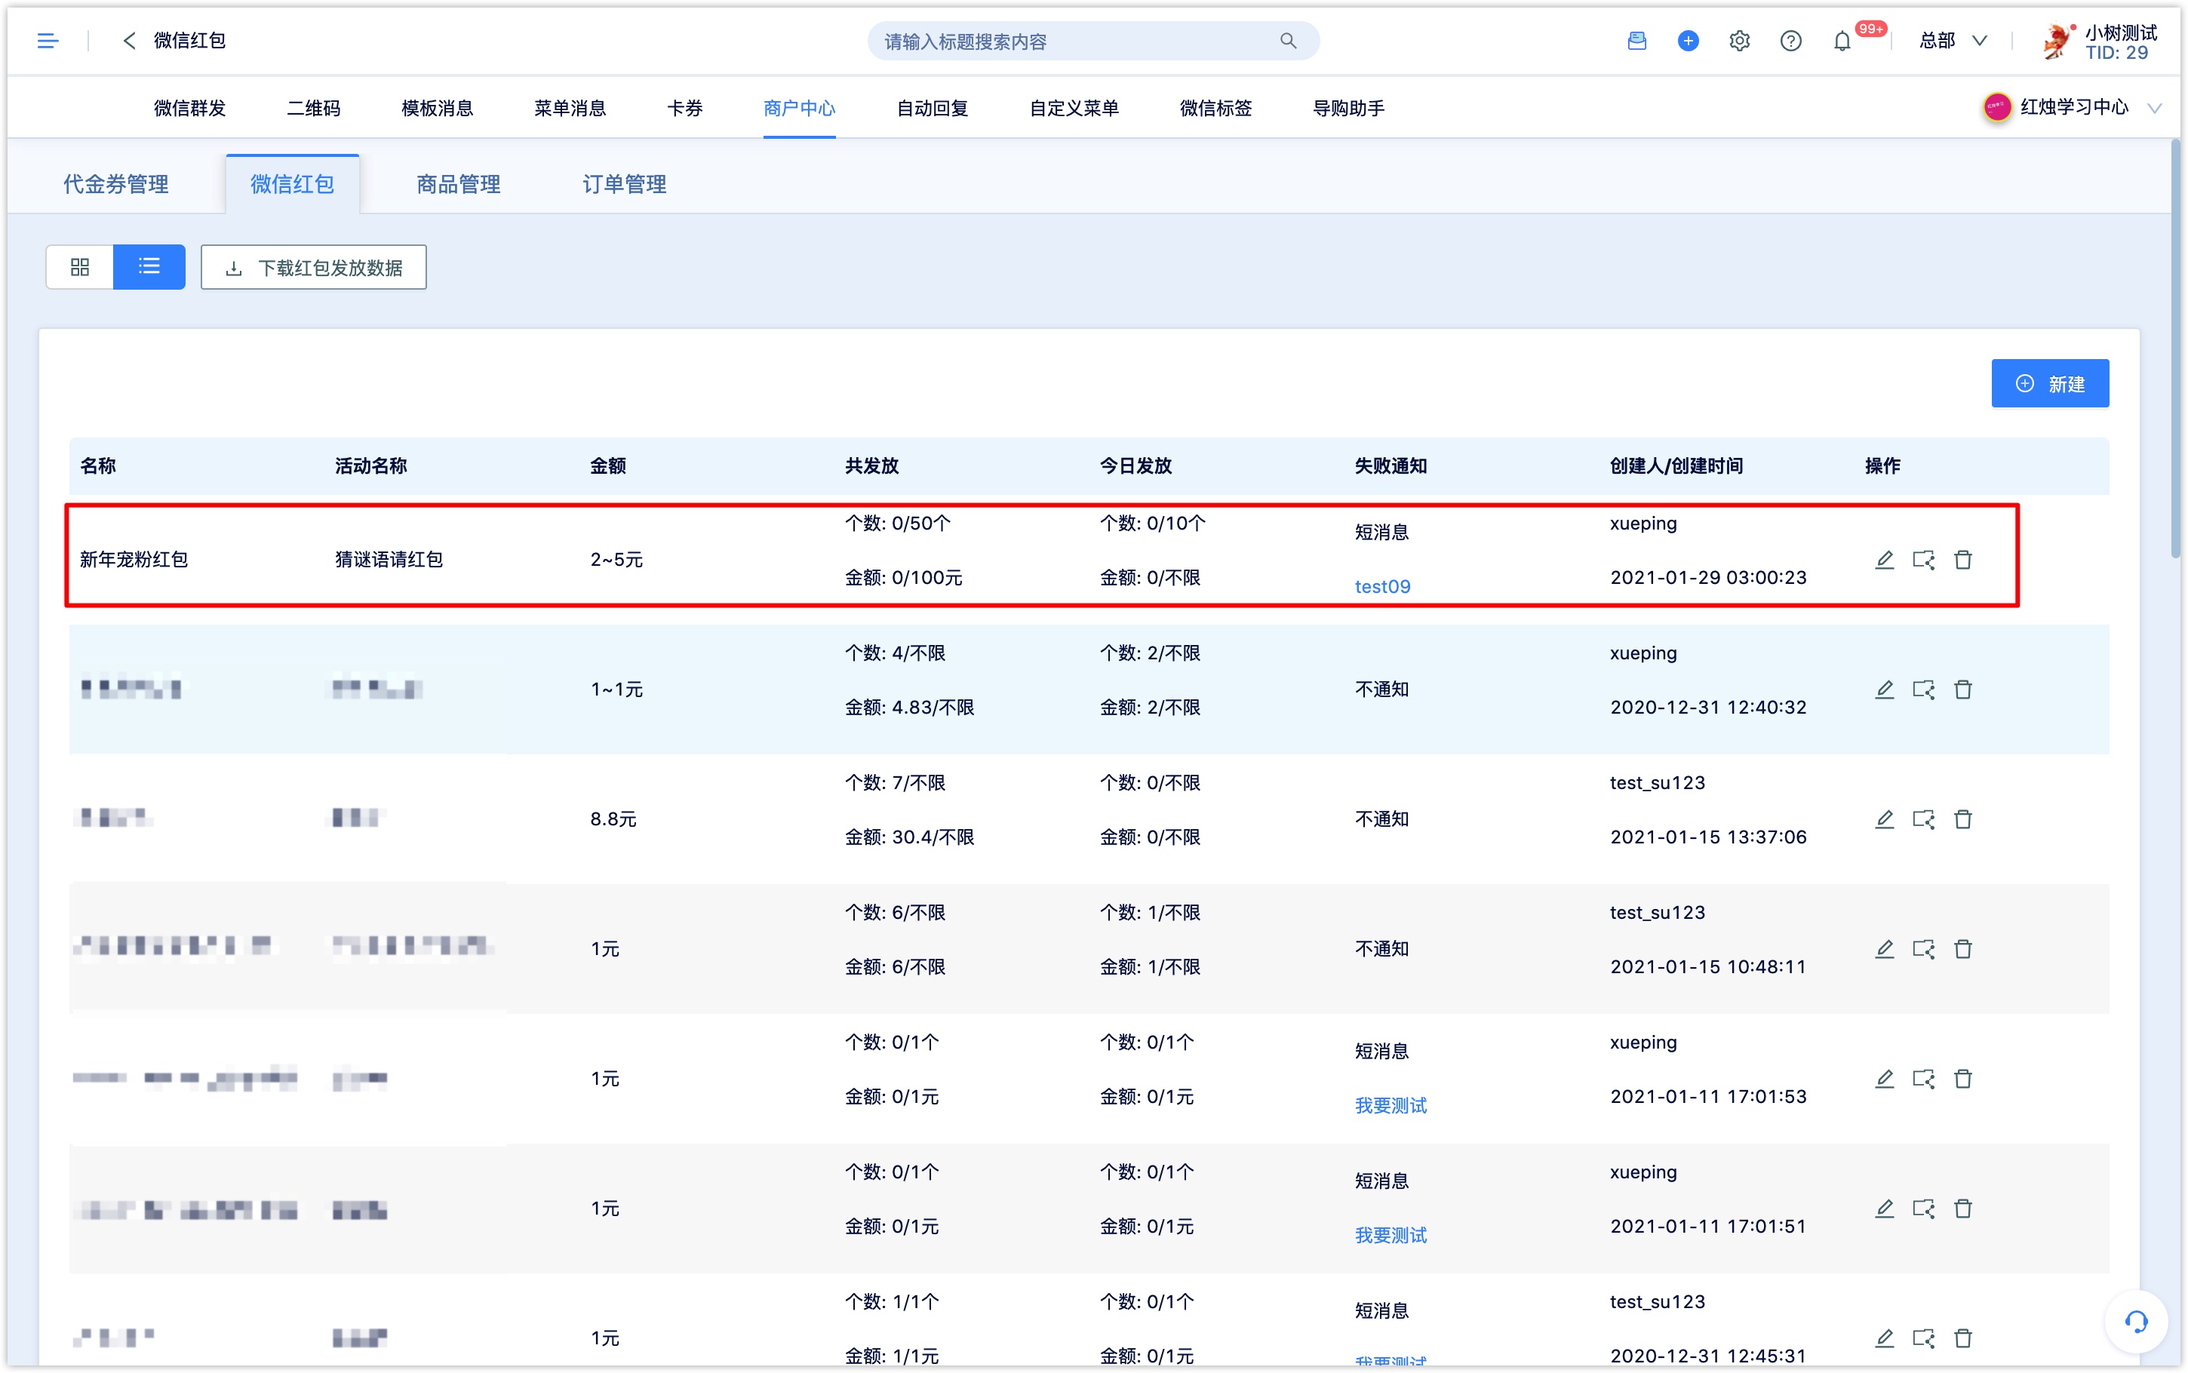Click the search magnifier icon
The width and height of the screenshot is (2188, 1373).
pyautogui.click(x=1287, y=41)
